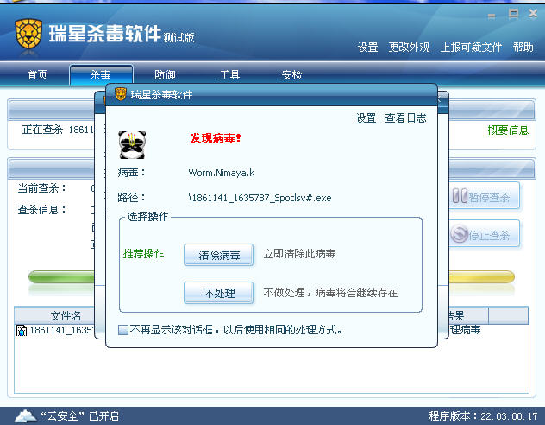Viewport: 545px width, 425px height.
Task: Open 上报可疑文件 link
Action: 471,47
